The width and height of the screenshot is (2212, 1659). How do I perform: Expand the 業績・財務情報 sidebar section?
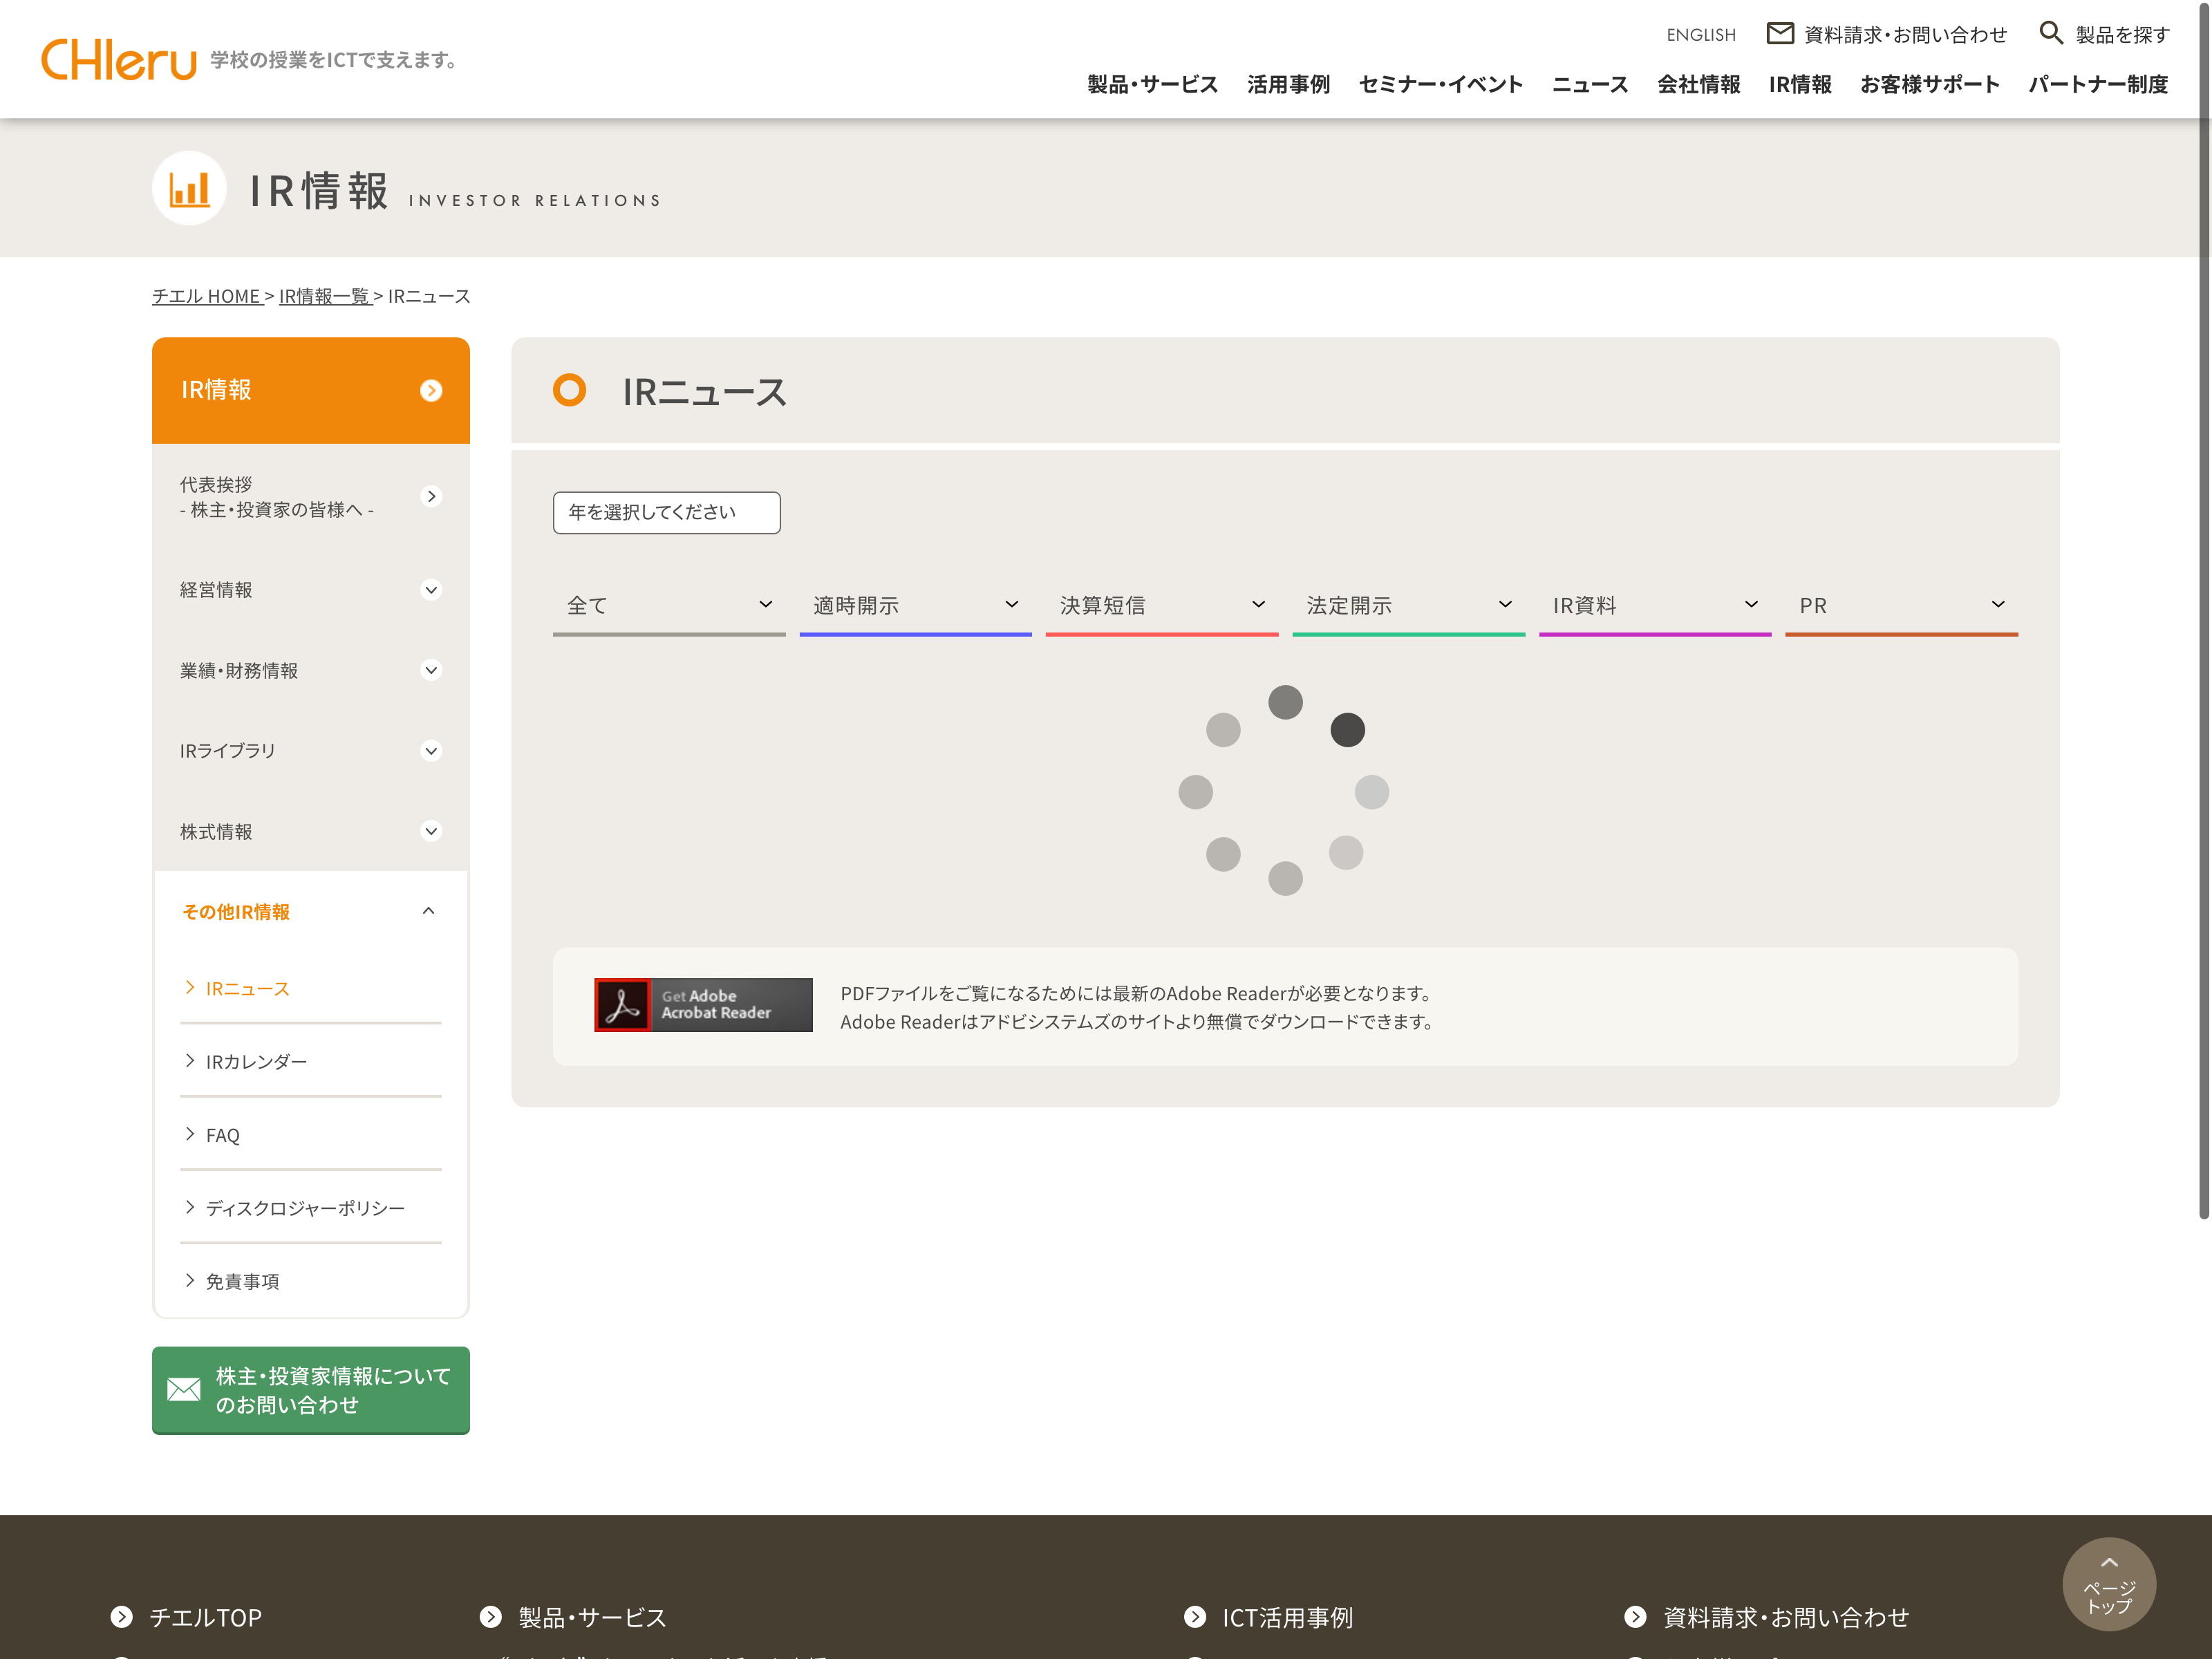pos(431,671)
